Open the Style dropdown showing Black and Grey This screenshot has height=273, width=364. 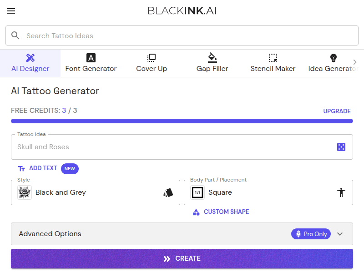[x=96, y=192]
